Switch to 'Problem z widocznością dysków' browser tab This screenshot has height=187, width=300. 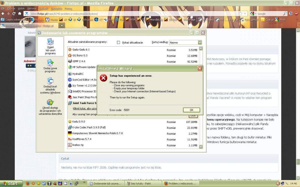pyautogui.click(x=29, y=25)
